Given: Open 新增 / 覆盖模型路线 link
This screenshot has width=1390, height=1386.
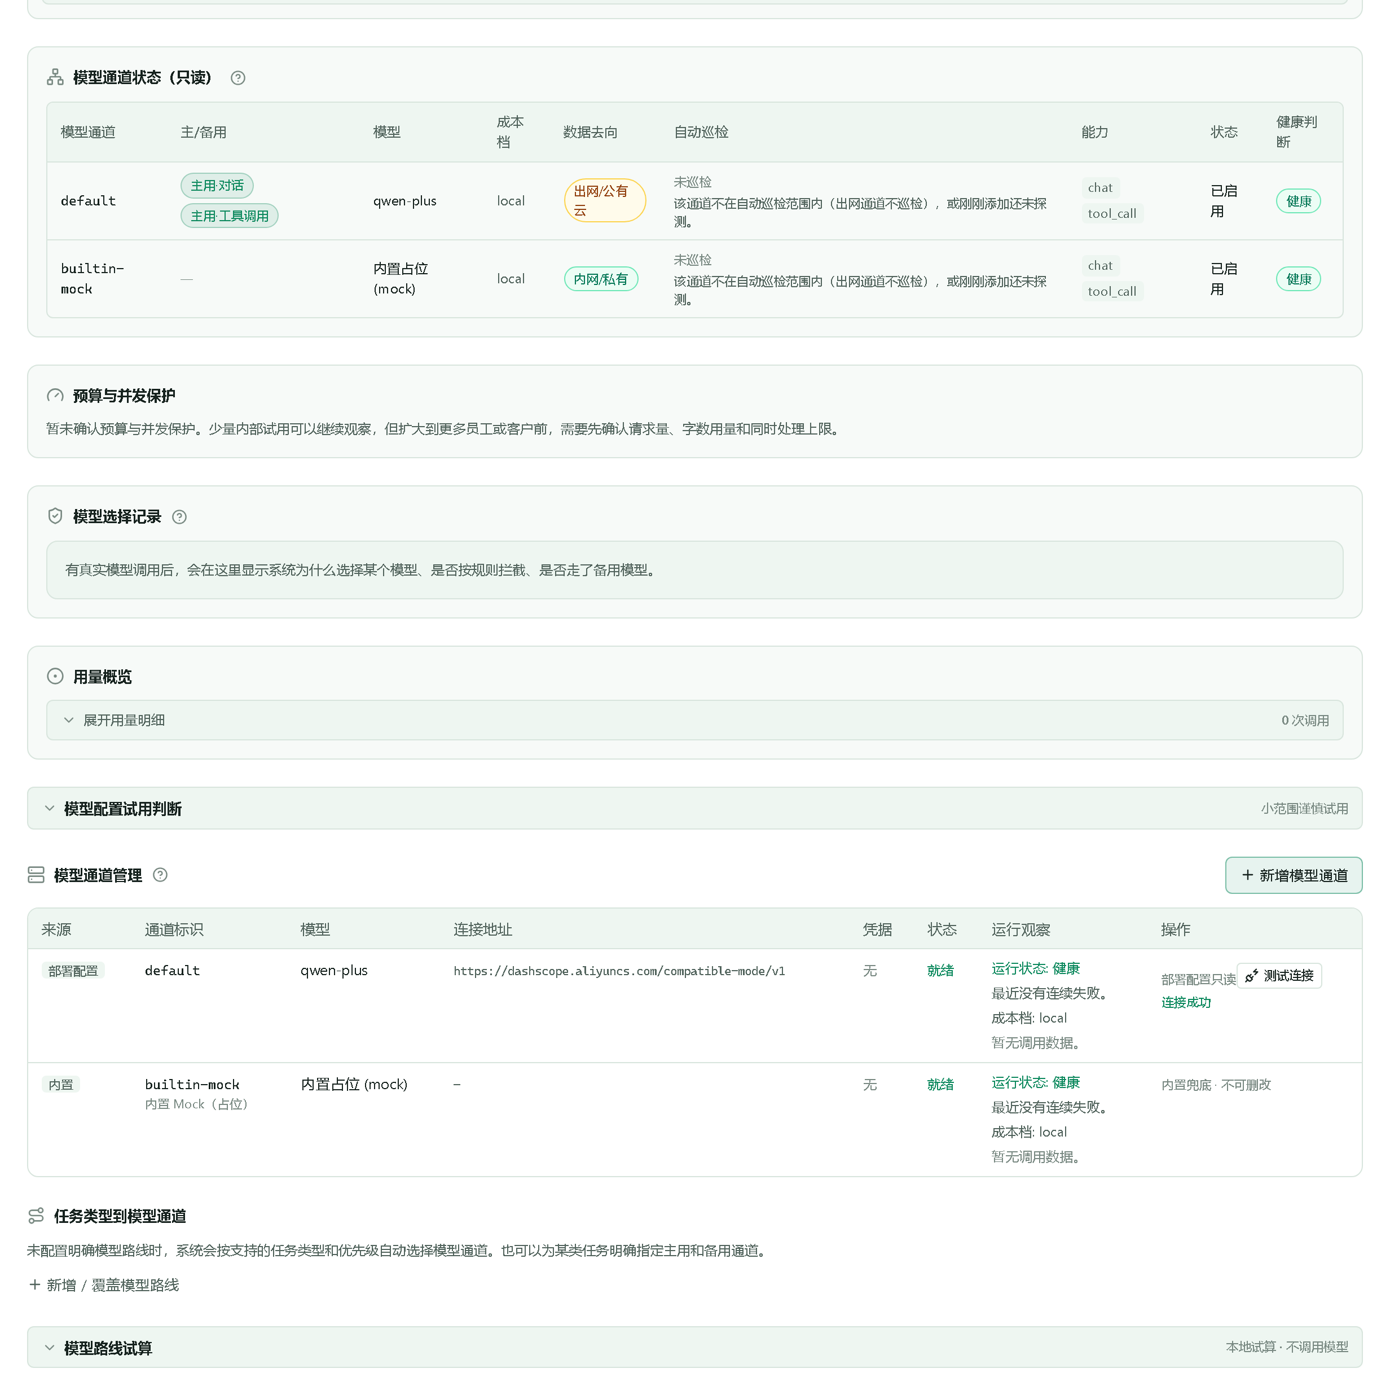Looking at the screenshot, I should point(104,1284).
